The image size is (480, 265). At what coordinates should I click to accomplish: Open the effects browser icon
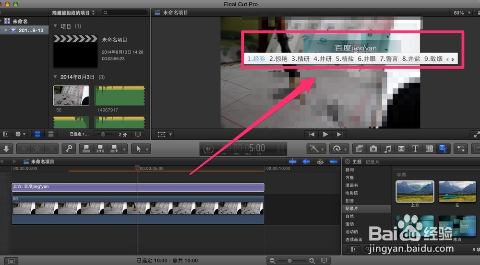360,149
